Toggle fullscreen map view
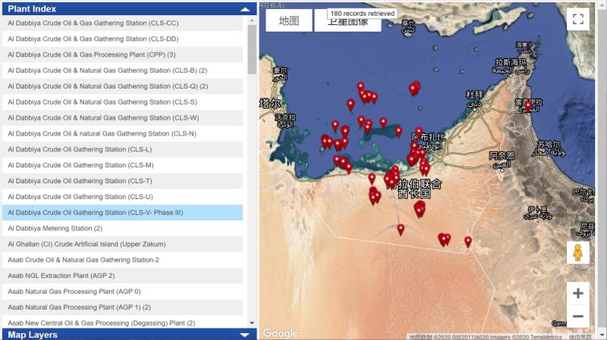The width and height of the screenshot is (607, 340). (x=578, y=20)
